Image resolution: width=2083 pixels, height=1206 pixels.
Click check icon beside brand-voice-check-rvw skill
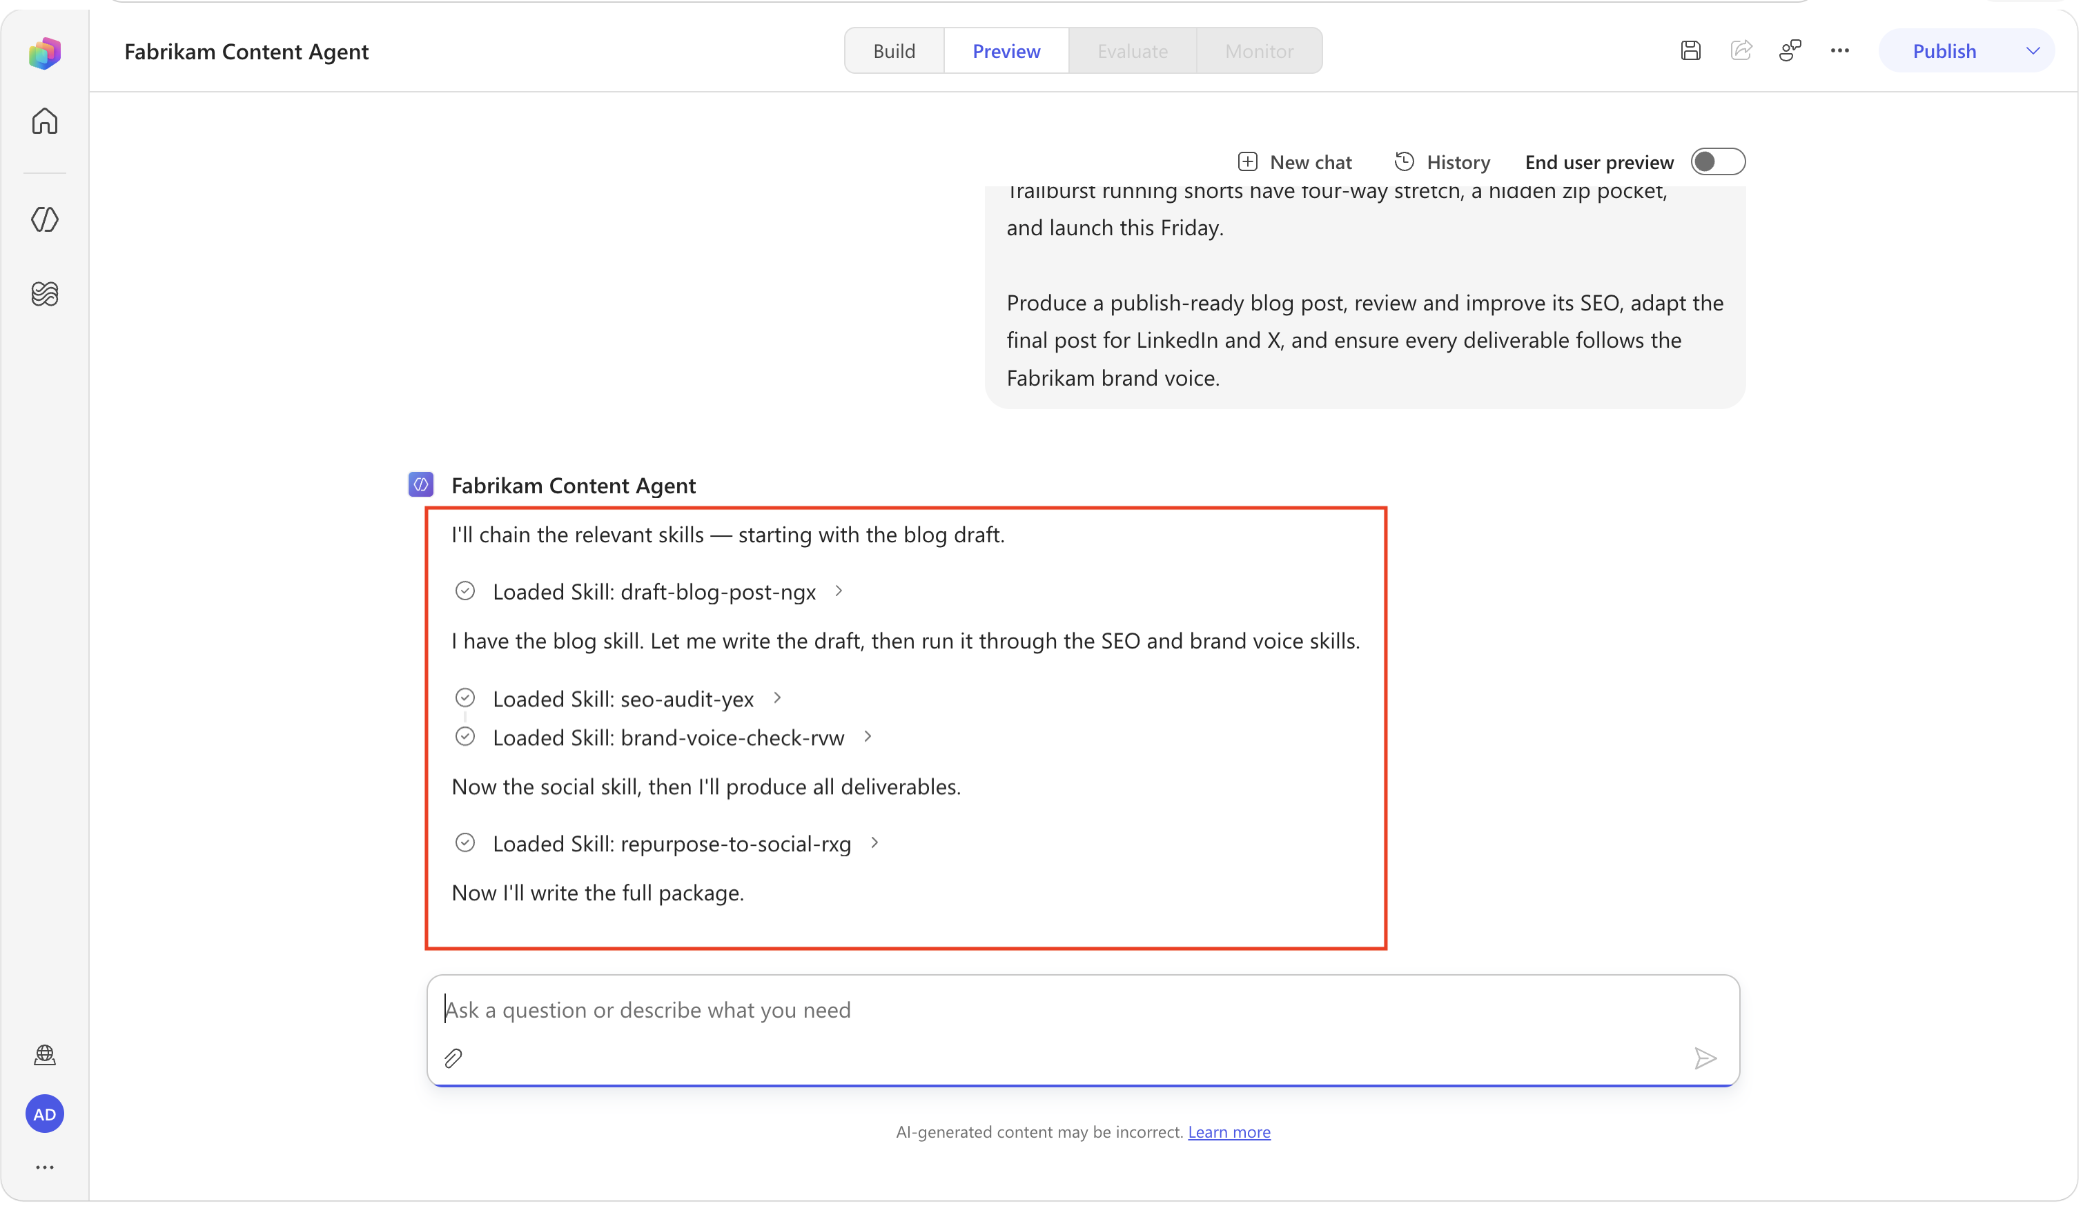point(465,737)
